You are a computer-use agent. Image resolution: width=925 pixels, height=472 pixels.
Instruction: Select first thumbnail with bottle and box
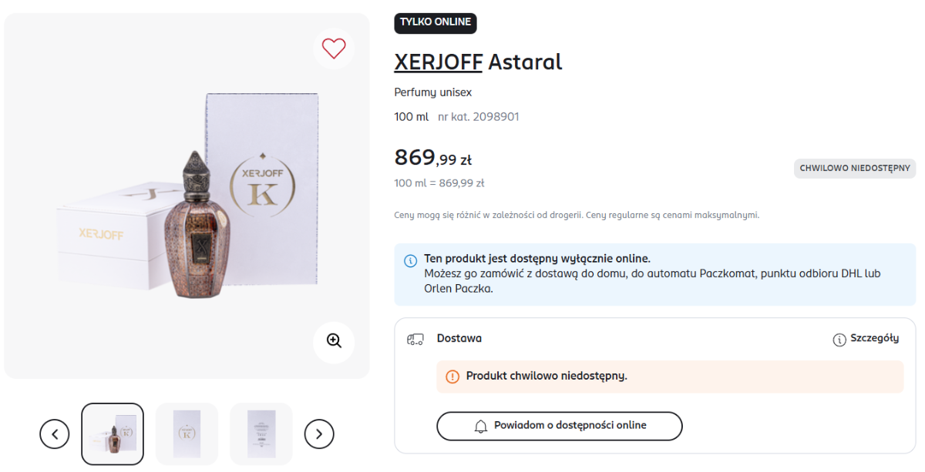tap(113, 434)
